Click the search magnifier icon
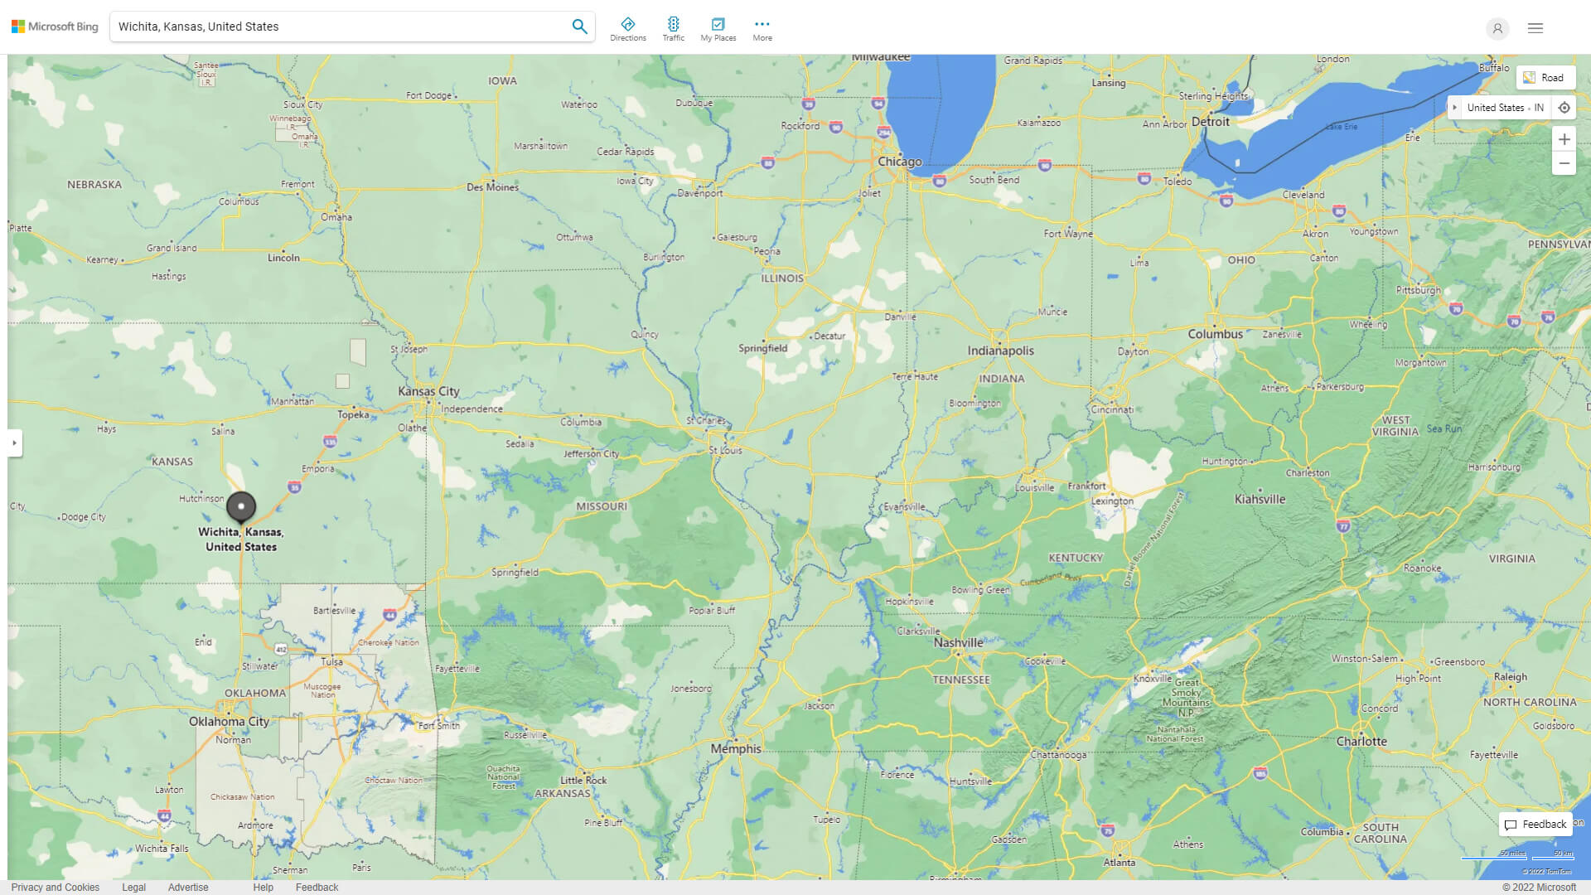The image size is (1591, 895). [x=579, y=26]
